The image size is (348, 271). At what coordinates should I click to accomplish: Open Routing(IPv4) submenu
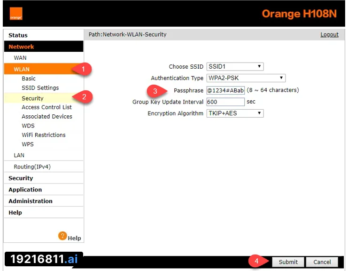[x=32, y=167]
